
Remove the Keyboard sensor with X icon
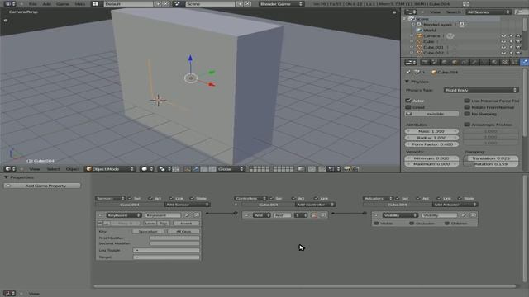tap(197, 214)
